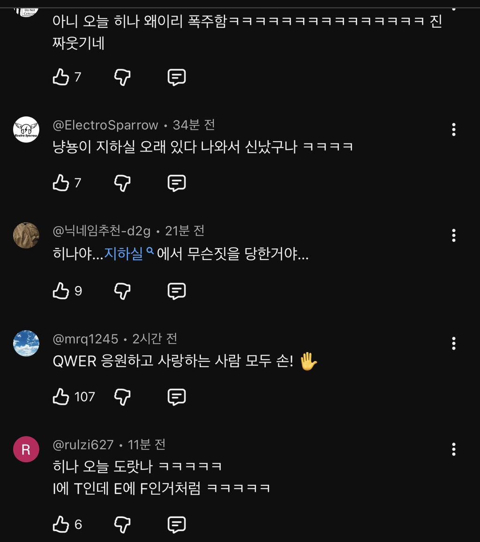Like the comment by @mrq1245

tap(61, 397)
